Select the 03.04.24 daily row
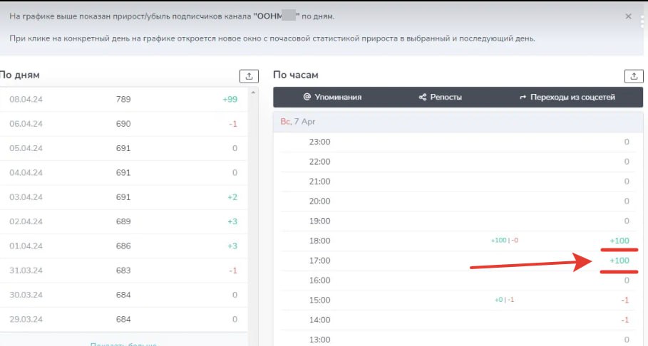The width and height of the screenshot is (648, 346). point(123,197)
